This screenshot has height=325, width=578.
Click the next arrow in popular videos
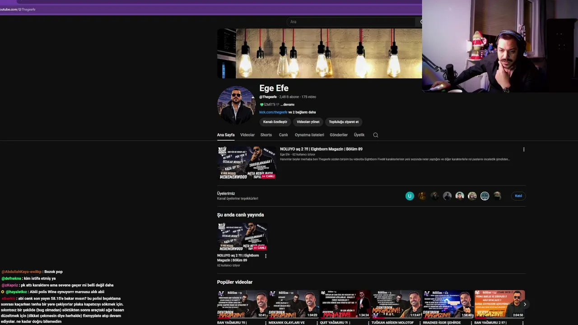tap(525, 305)
